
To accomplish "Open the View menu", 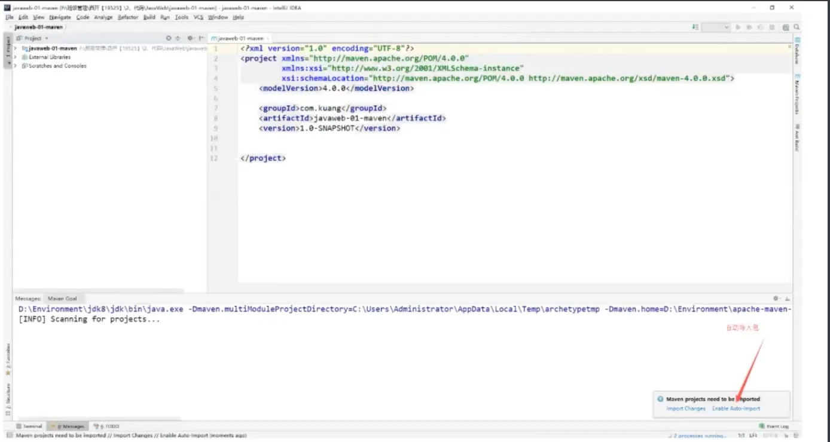I will (x=38, y=17).
